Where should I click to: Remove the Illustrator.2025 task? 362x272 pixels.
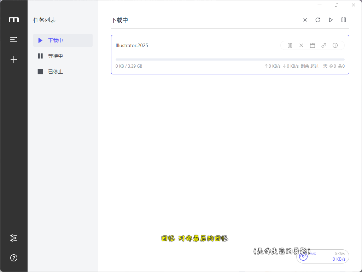[301, 45]
